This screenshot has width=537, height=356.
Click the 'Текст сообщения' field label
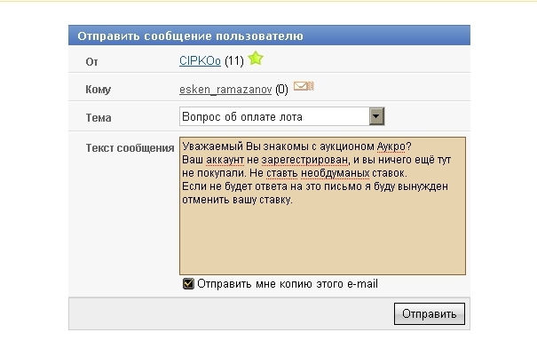[130, 148]
